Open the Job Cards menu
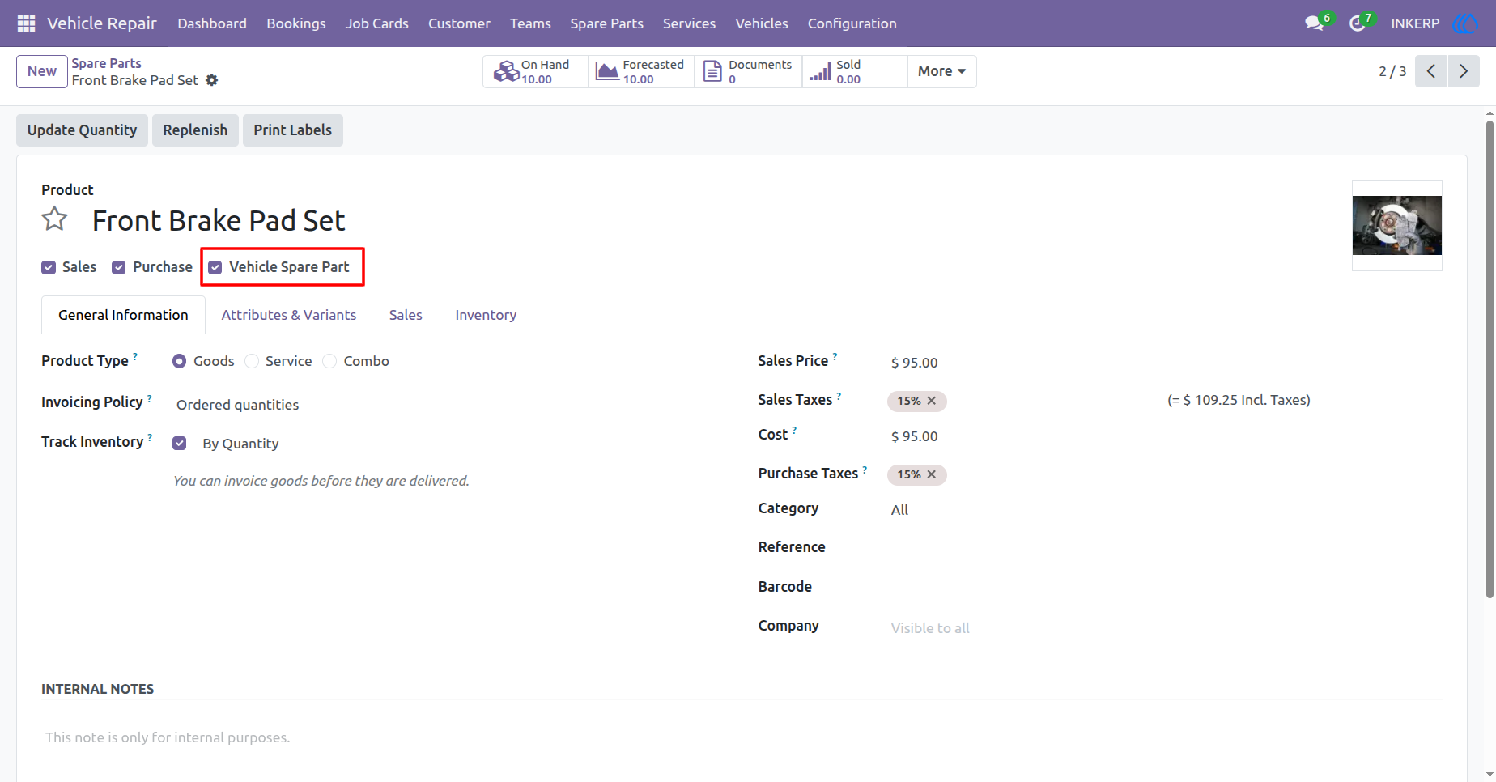Screen dimensions: 1496x782 coord(377,23)
